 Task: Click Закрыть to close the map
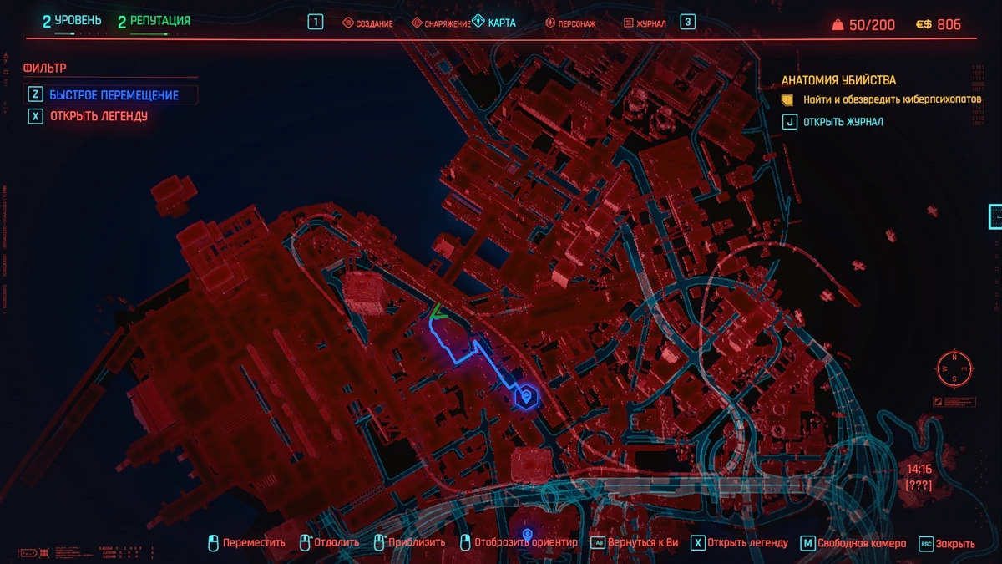[955, 543]
